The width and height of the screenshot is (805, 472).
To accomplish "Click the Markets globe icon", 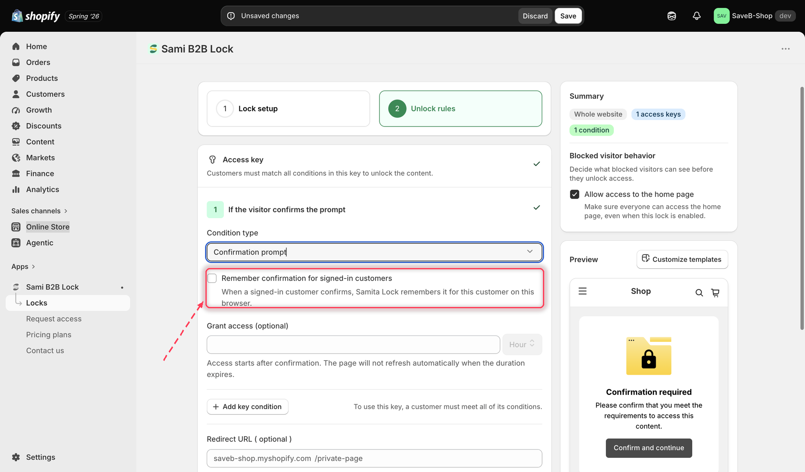I will 16,158.
